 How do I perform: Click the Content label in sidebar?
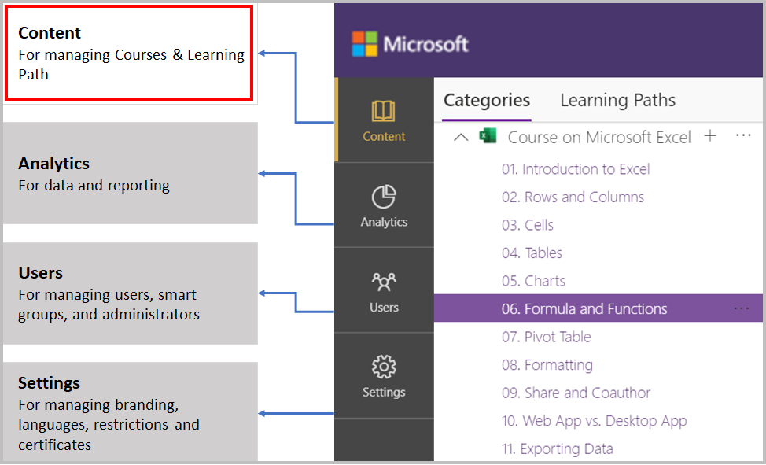384,136
